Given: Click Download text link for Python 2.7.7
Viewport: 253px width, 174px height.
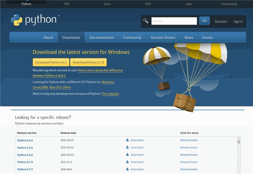Looking at the screenshot, I should point(137,169).
